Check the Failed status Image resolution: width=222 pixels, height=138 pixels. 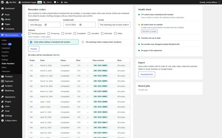pyautogui.click(x=115, y=33)
